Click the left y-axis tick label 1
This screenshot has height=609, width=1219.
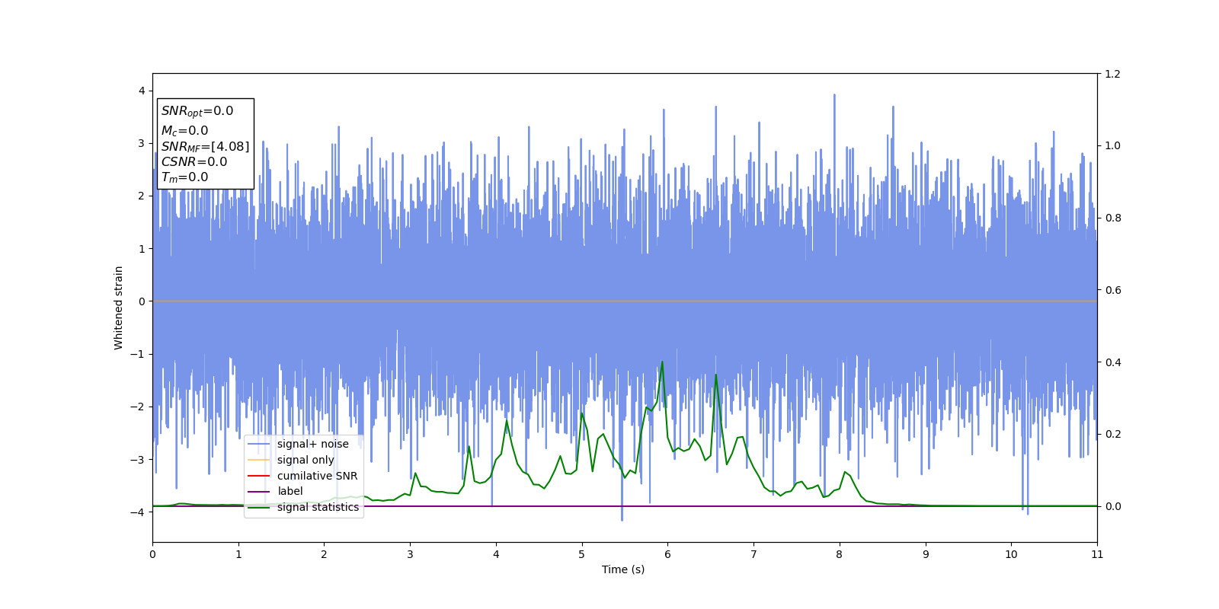pos(142,249)
